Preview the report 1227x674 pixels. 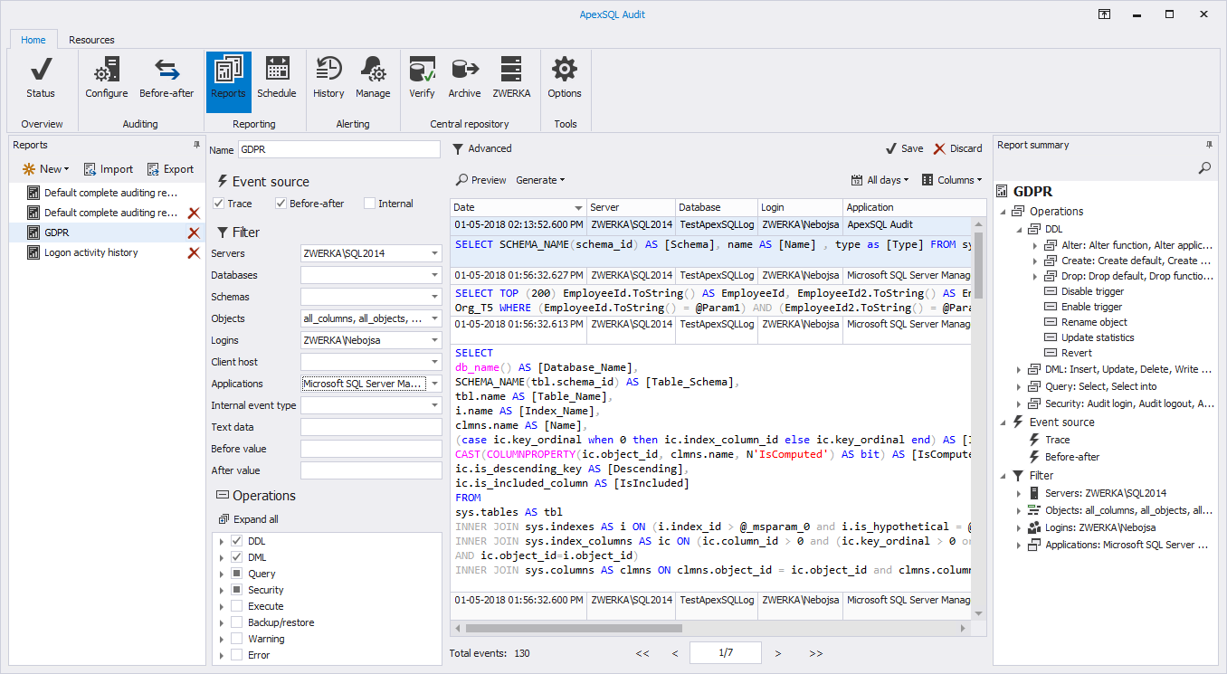click(480, 180)
